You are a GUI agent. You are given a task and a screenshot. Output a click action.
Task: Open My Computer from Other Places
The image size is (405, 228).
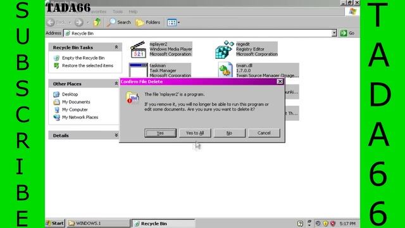pos(75,110)
